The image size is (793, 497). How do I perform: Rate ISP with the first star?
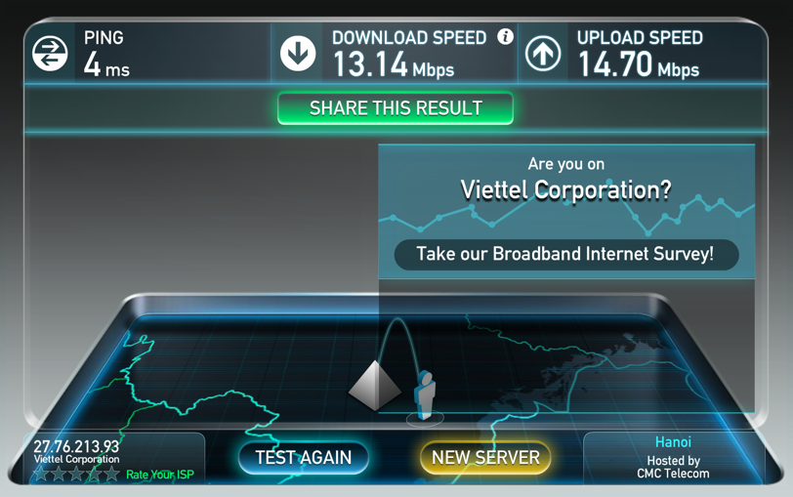40,474
